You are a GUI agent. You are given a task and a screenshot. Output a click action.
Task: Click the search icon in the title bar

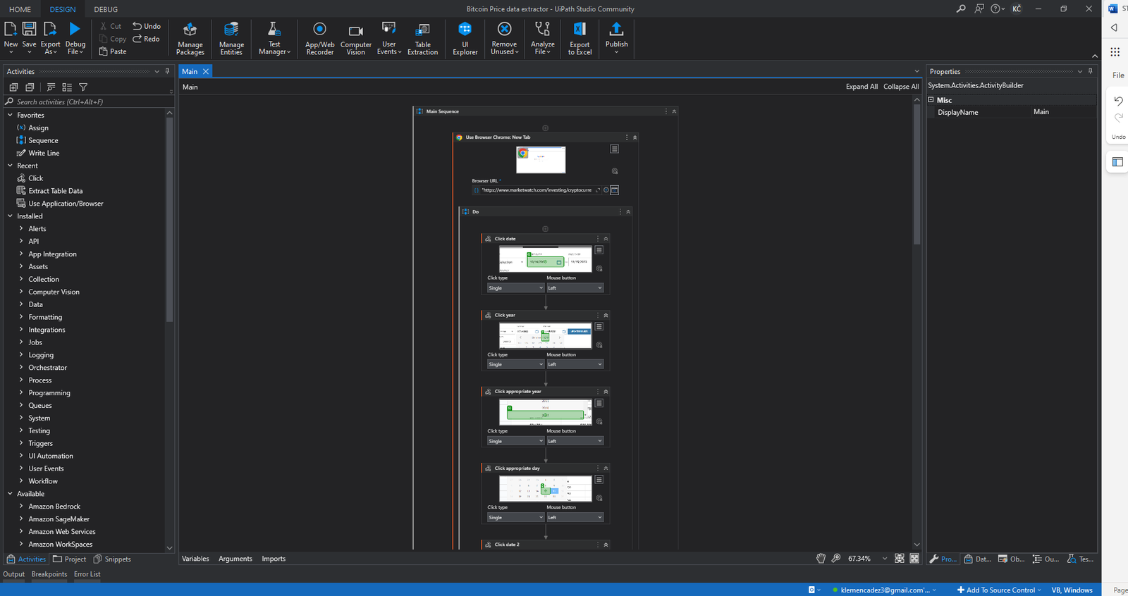coord(960,8)
